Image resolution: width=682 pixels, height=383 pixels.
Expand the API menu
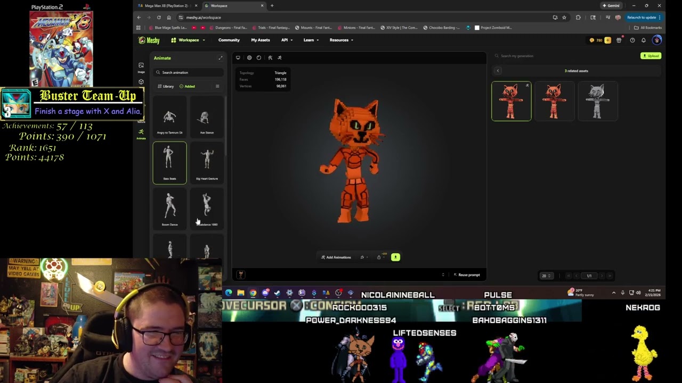287,40
